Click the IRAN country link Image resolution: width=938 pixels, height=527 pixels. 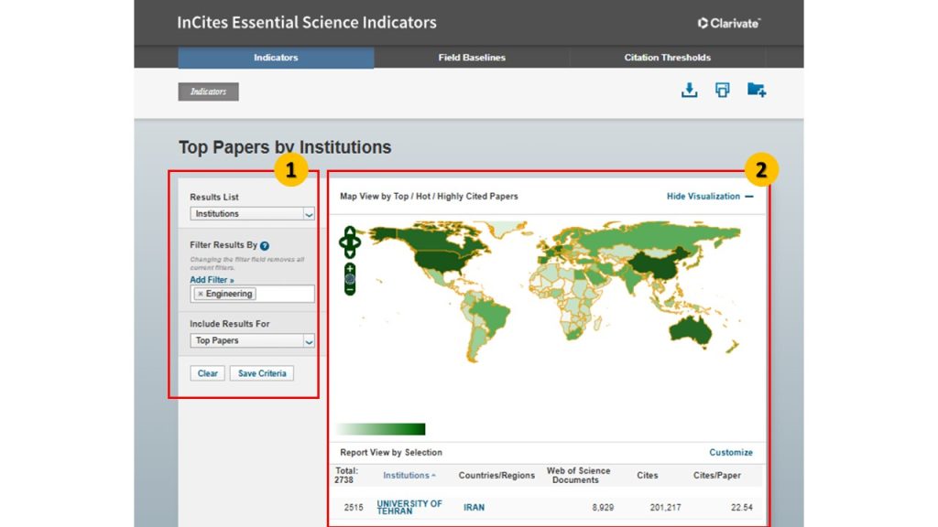pyautogui.click(x=474, y=507)
